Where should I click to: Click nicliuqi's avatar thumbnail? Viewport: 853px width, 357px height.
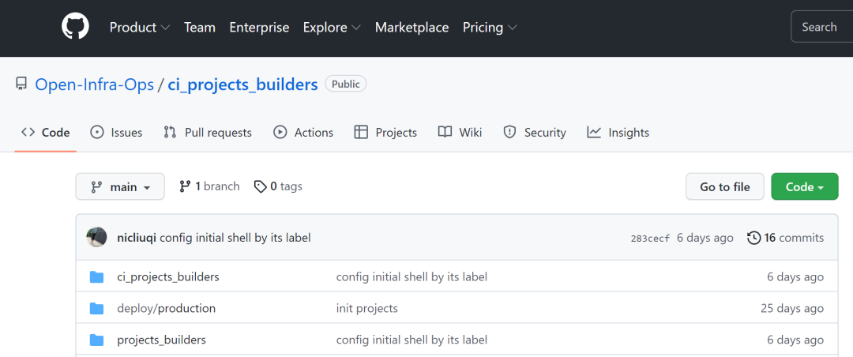point(96,237)
